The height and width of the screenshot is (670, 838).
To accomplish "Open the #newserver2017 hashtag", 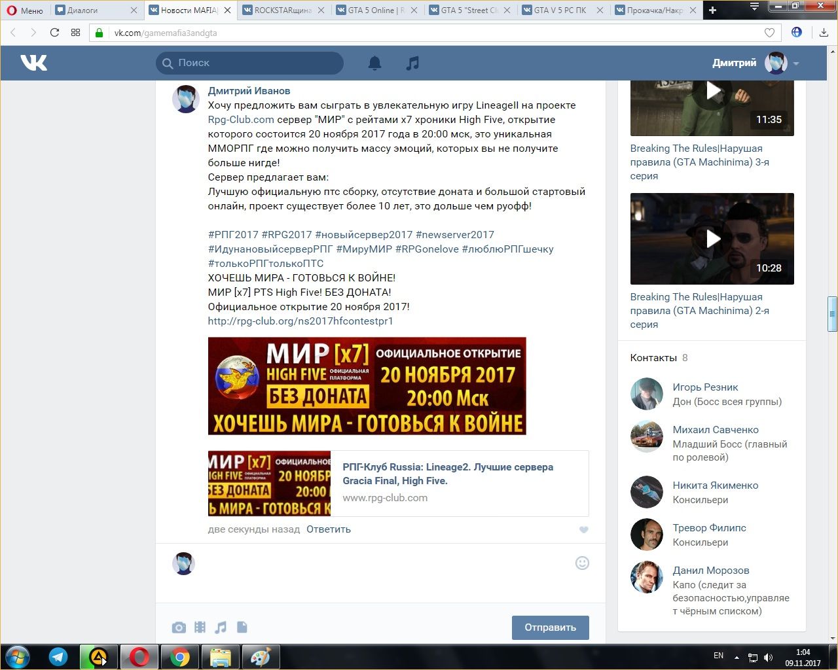I will click(455, 235).
